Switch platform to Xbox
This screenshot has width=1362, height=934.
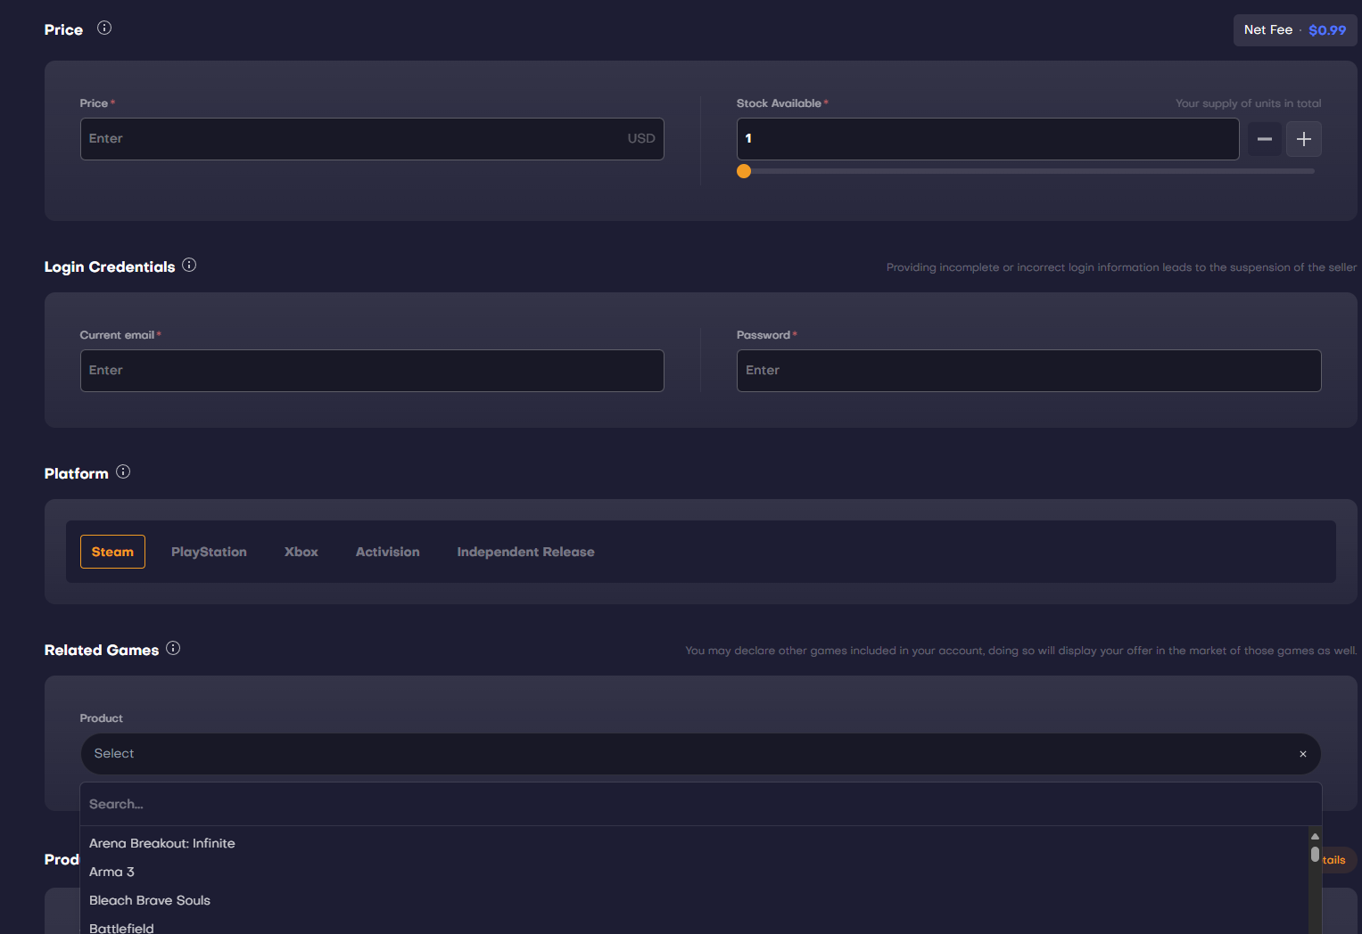pyautogui.click(x=301, y=552)
